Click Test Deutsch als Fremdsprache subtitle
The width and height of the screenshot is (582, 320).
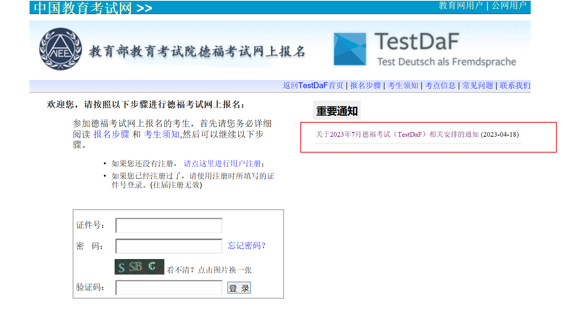pos(446,62)
